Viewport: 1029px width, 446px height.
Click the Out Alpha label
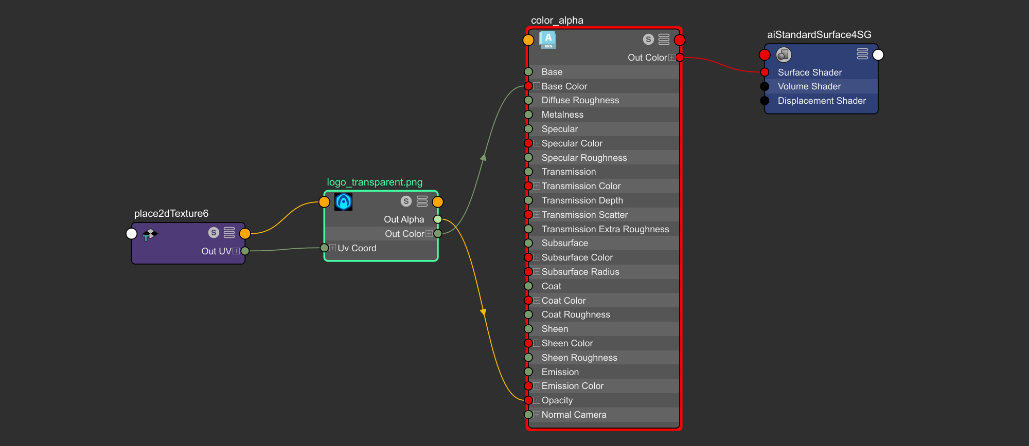tap(404, 219)
